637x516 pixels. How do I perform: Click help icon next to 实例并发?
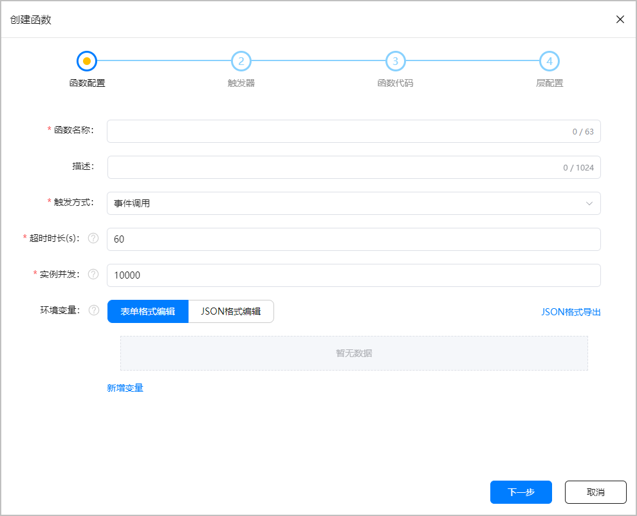pos(93,274)
